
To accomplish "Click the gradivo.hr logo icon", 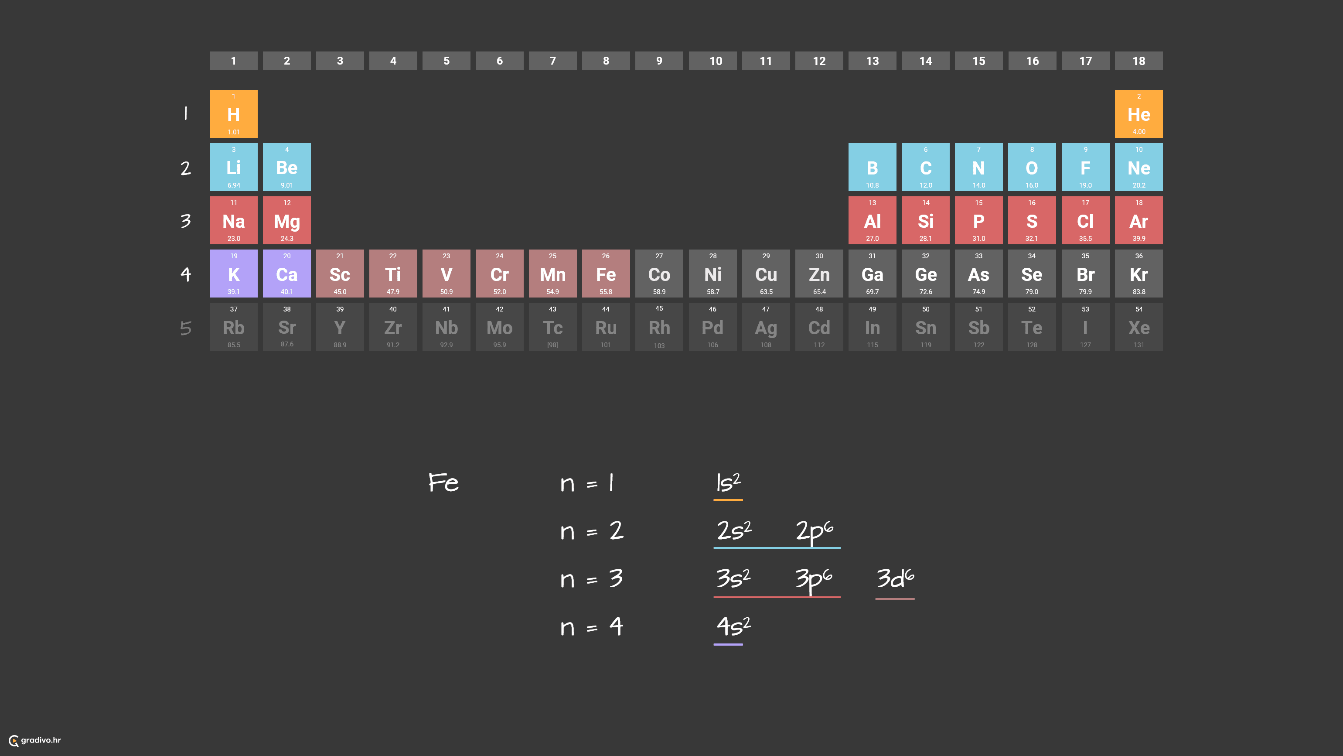I will [x=14, y=740].
